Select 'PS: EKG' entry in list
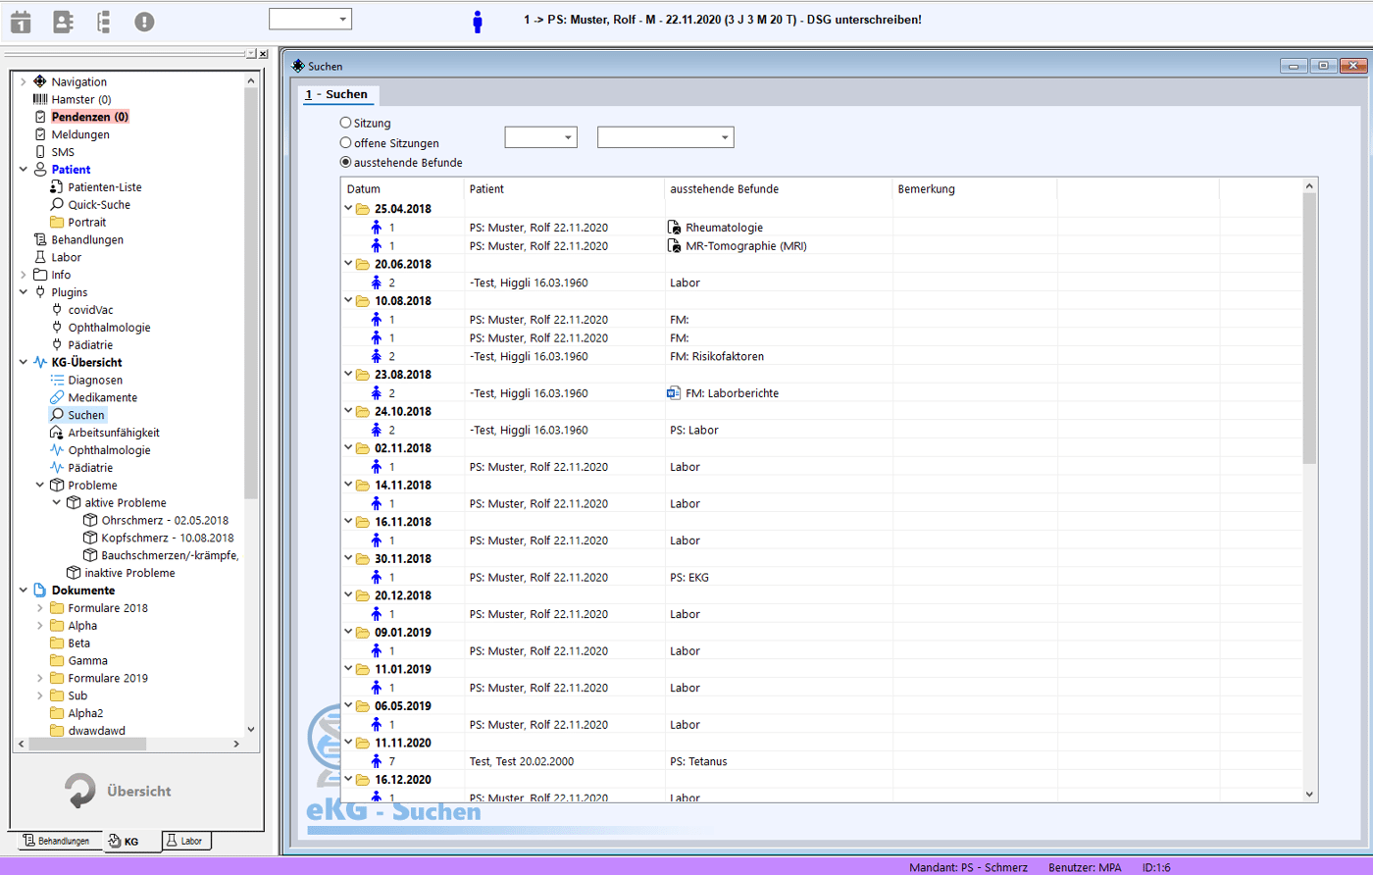Screen dimensions: 1373x875 click(x=689, y=577)
